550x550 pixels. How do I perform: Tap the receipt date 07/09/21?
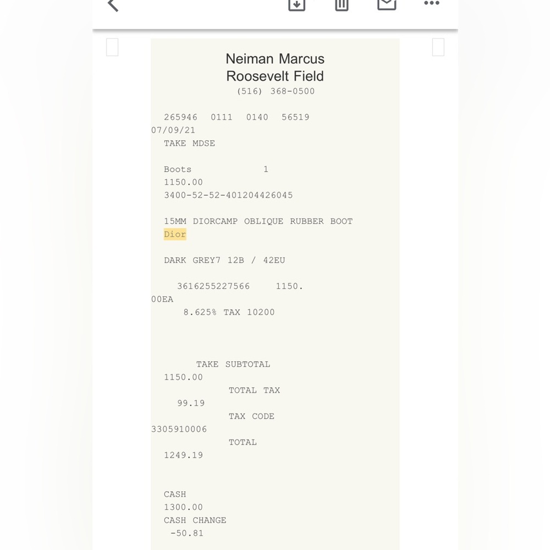173,130
